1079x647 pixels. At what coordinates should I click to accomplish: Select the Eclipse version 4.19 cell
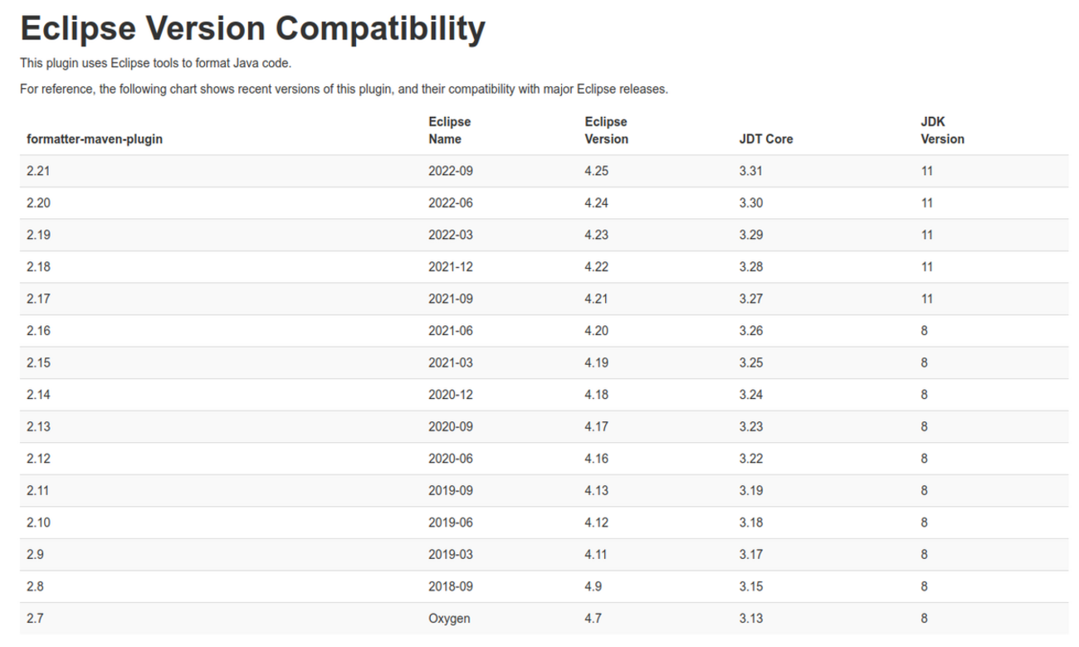[596, 362]
